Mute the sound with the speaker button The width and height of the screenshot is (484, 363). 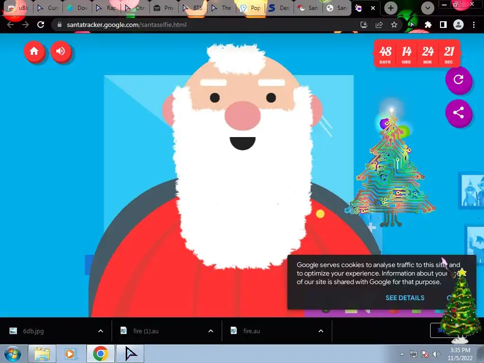tap(61, 51)
